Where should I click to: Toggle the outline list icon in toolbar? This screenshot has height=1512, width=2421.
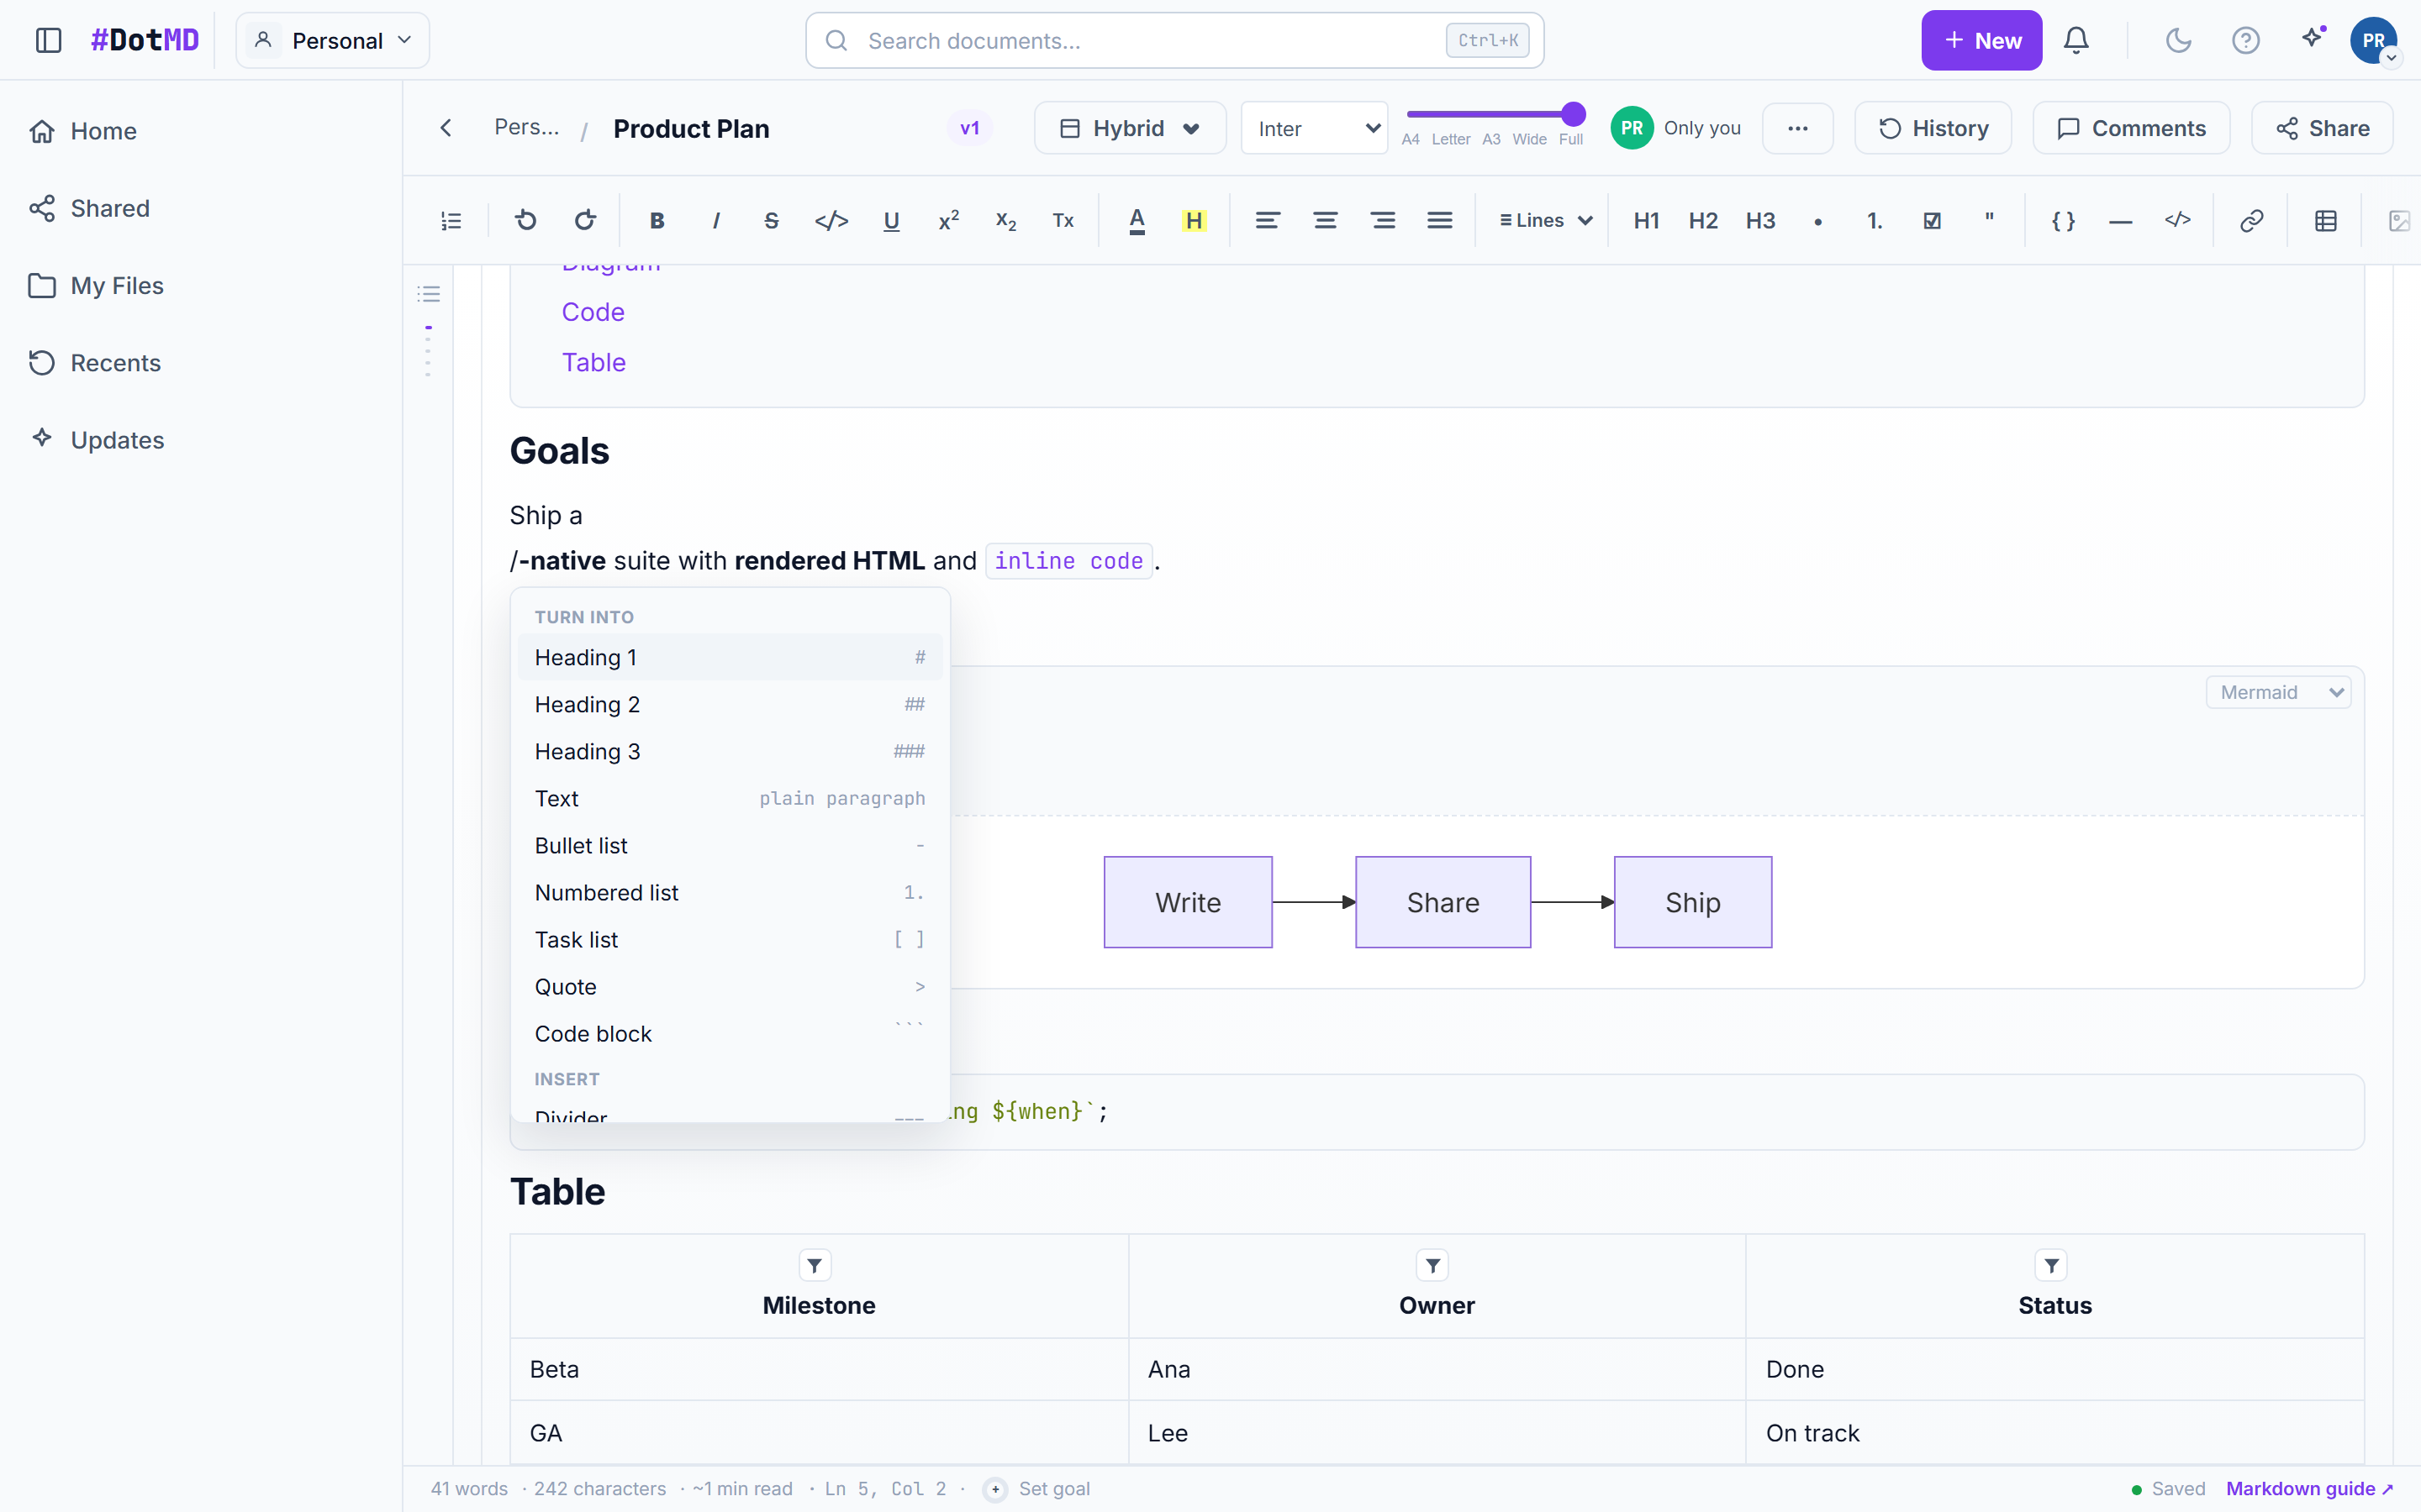pyautogui.click(x=451, y=220)
